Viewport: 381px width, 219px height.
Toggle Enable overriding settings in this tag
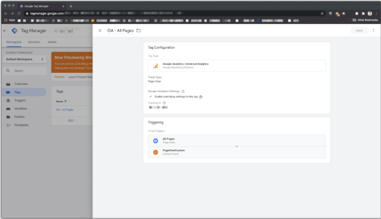pos(151,97)
